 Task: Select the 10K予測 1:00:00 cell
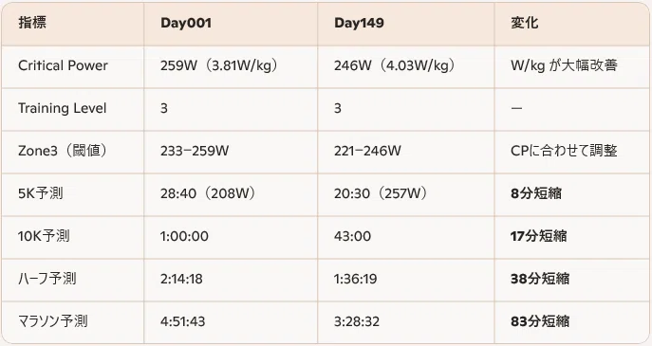pos(184,236)
